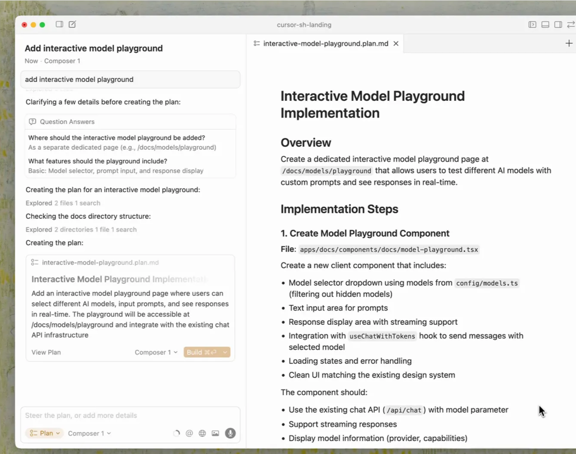Viewport: 576px width, 454px height.
Task: Toggle the left panel layout icon in the title bar
Action: pyautogui.click(x=532, y=25)
